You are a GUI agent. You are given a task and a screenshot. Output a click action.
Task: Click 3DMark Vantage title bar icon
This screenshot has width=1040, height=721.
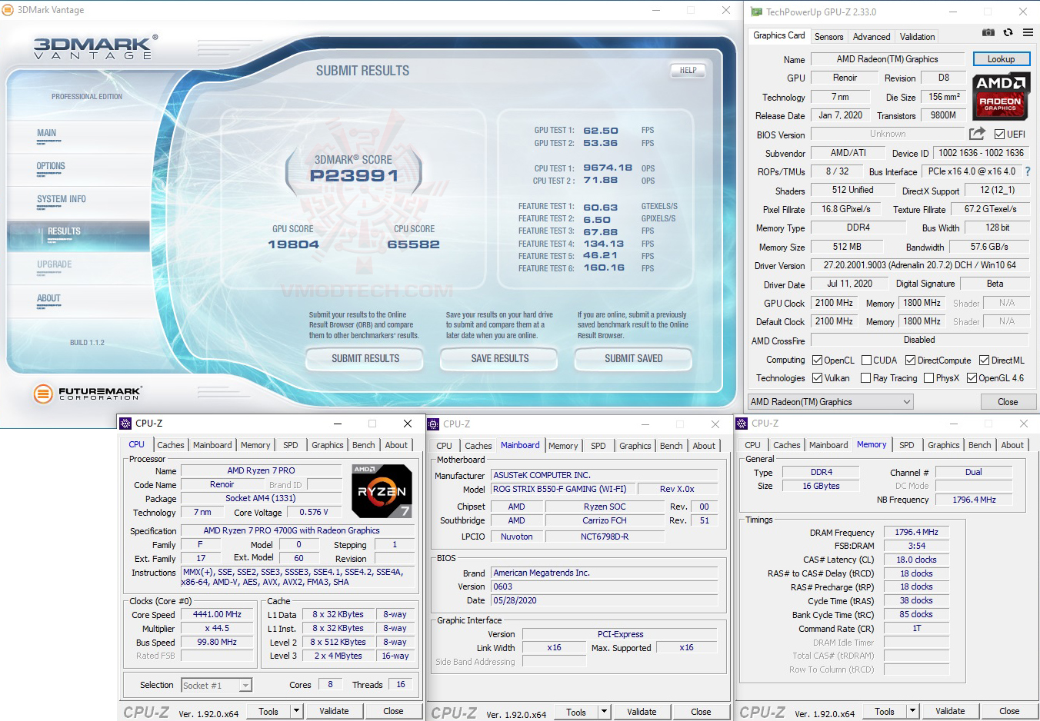(x=8, y=10)
